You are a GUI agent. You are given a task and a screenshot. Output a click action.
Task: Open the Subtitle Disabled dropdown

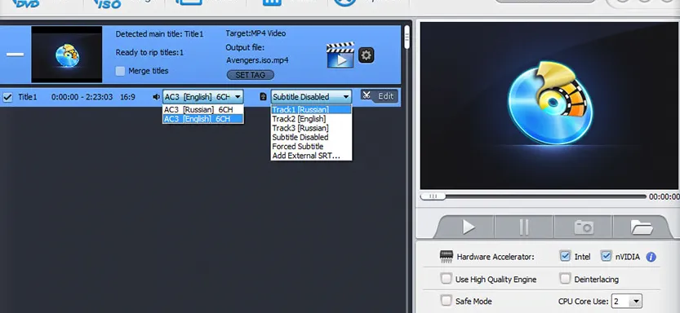[x=311, y=96]
